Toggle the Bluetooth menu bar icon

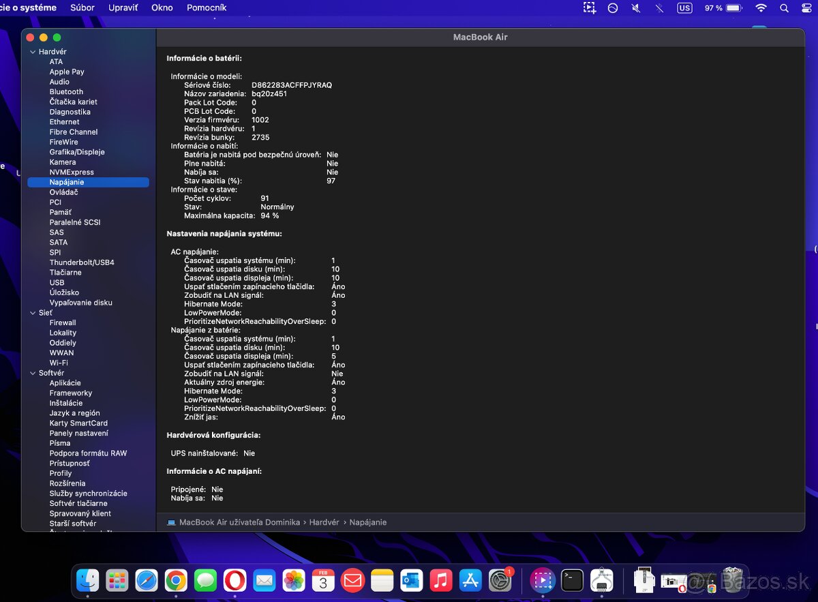pos(659,8)
